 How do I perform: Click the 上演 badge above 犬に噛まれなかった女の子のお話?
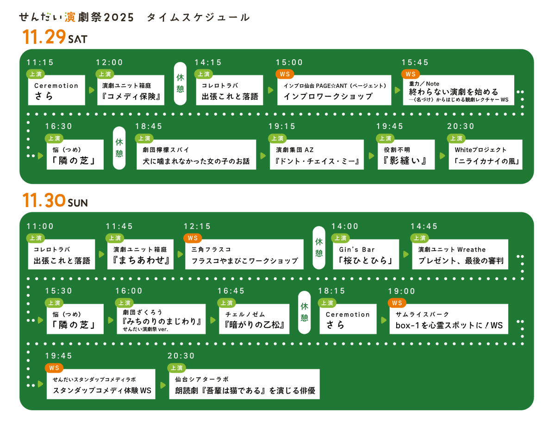pos(144,138)
